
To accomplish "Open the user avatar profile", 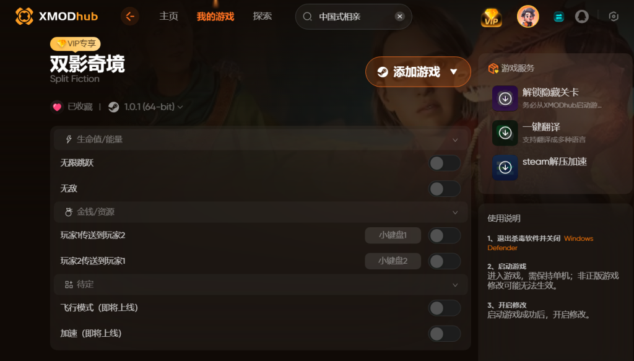I will [528, 17].
